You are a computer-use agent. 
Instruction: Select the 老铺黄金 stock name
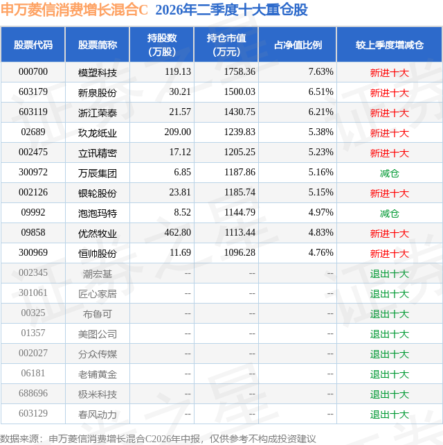98,374
